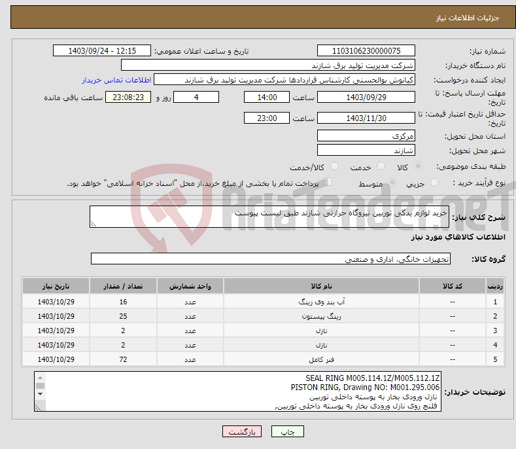516x449 pixels.
Task: Click the ردیف column header
Action: (495, 286)
